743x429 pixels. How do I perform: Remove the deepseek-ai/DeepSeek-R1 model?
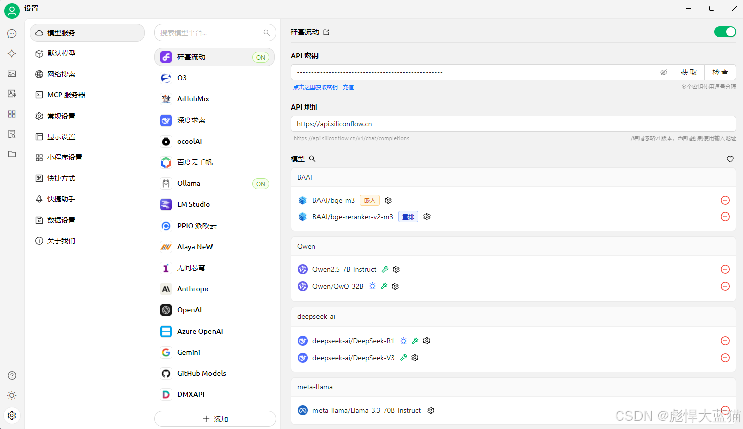point(725,341)
